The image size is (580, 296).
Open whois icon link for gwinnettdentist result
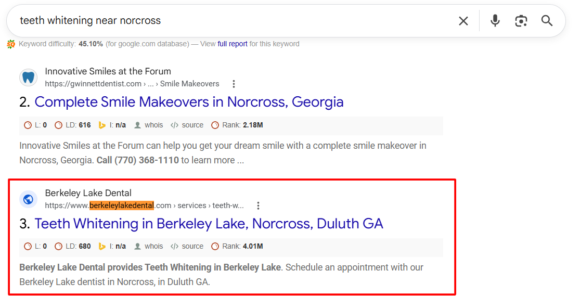coord(137,125)
